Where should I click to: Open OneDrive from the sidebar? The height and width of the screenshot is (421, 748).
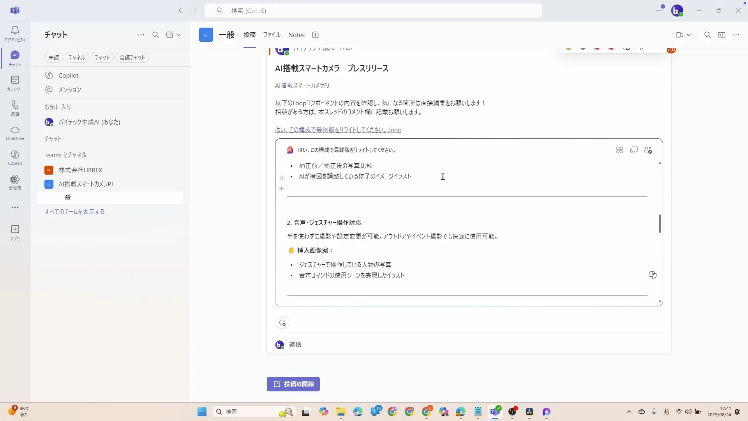coord(14,133)
